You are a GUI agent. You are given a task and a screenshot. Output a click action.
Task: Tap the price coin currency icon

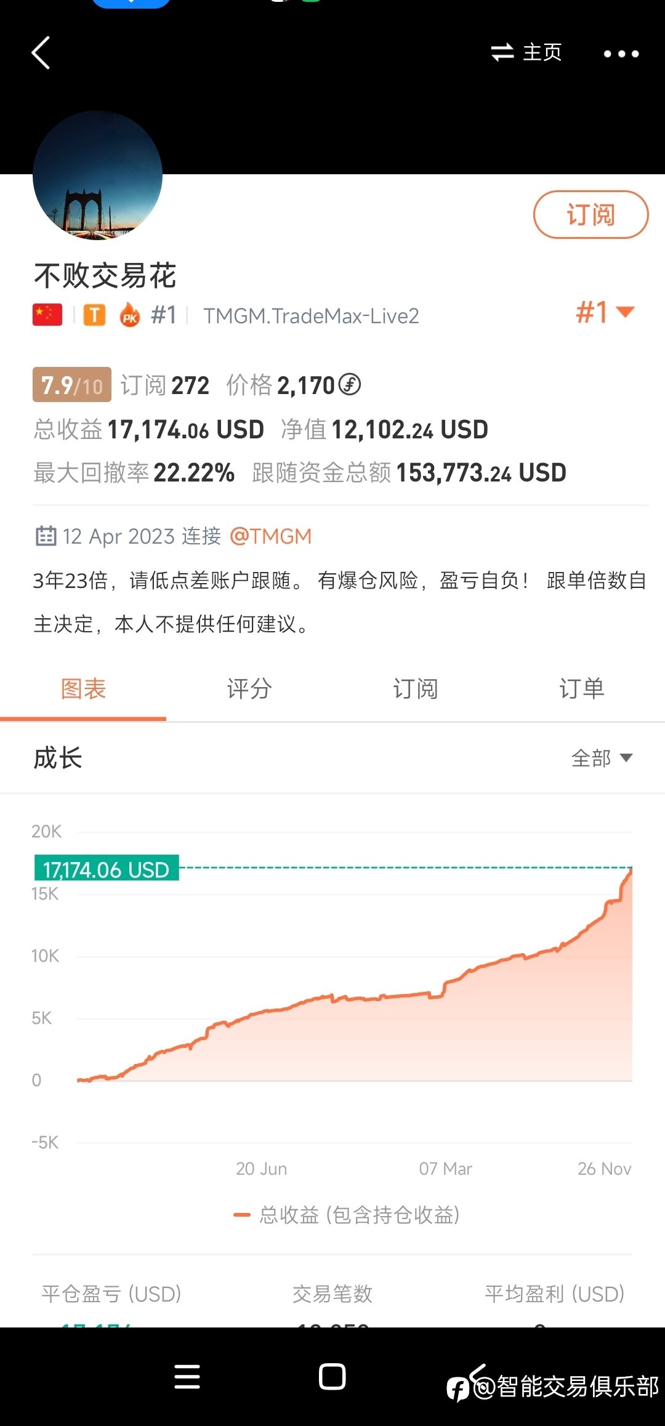coord(350,385)
